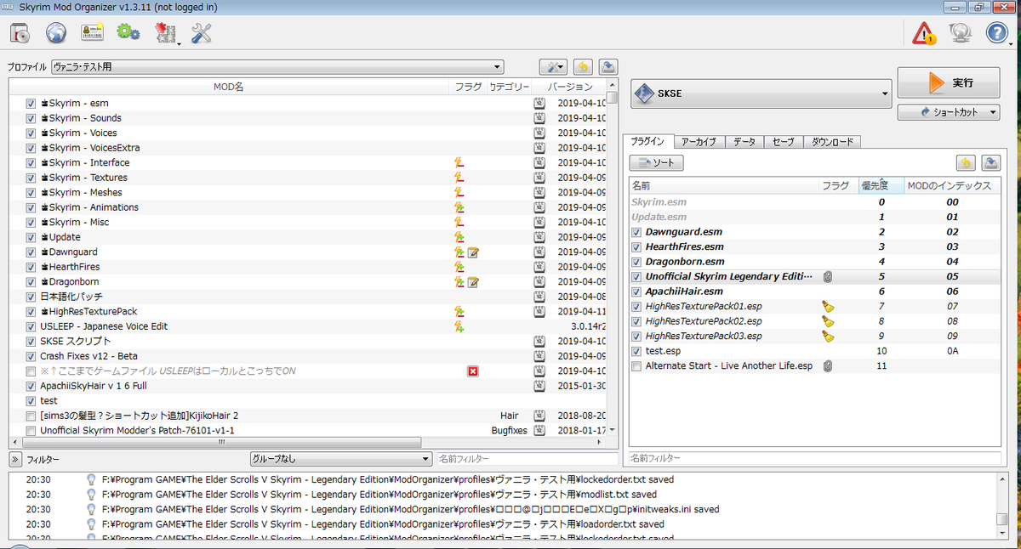Switch to the データ tab
This screenshot has height=549, width=1021.
(x=744, y=142)
